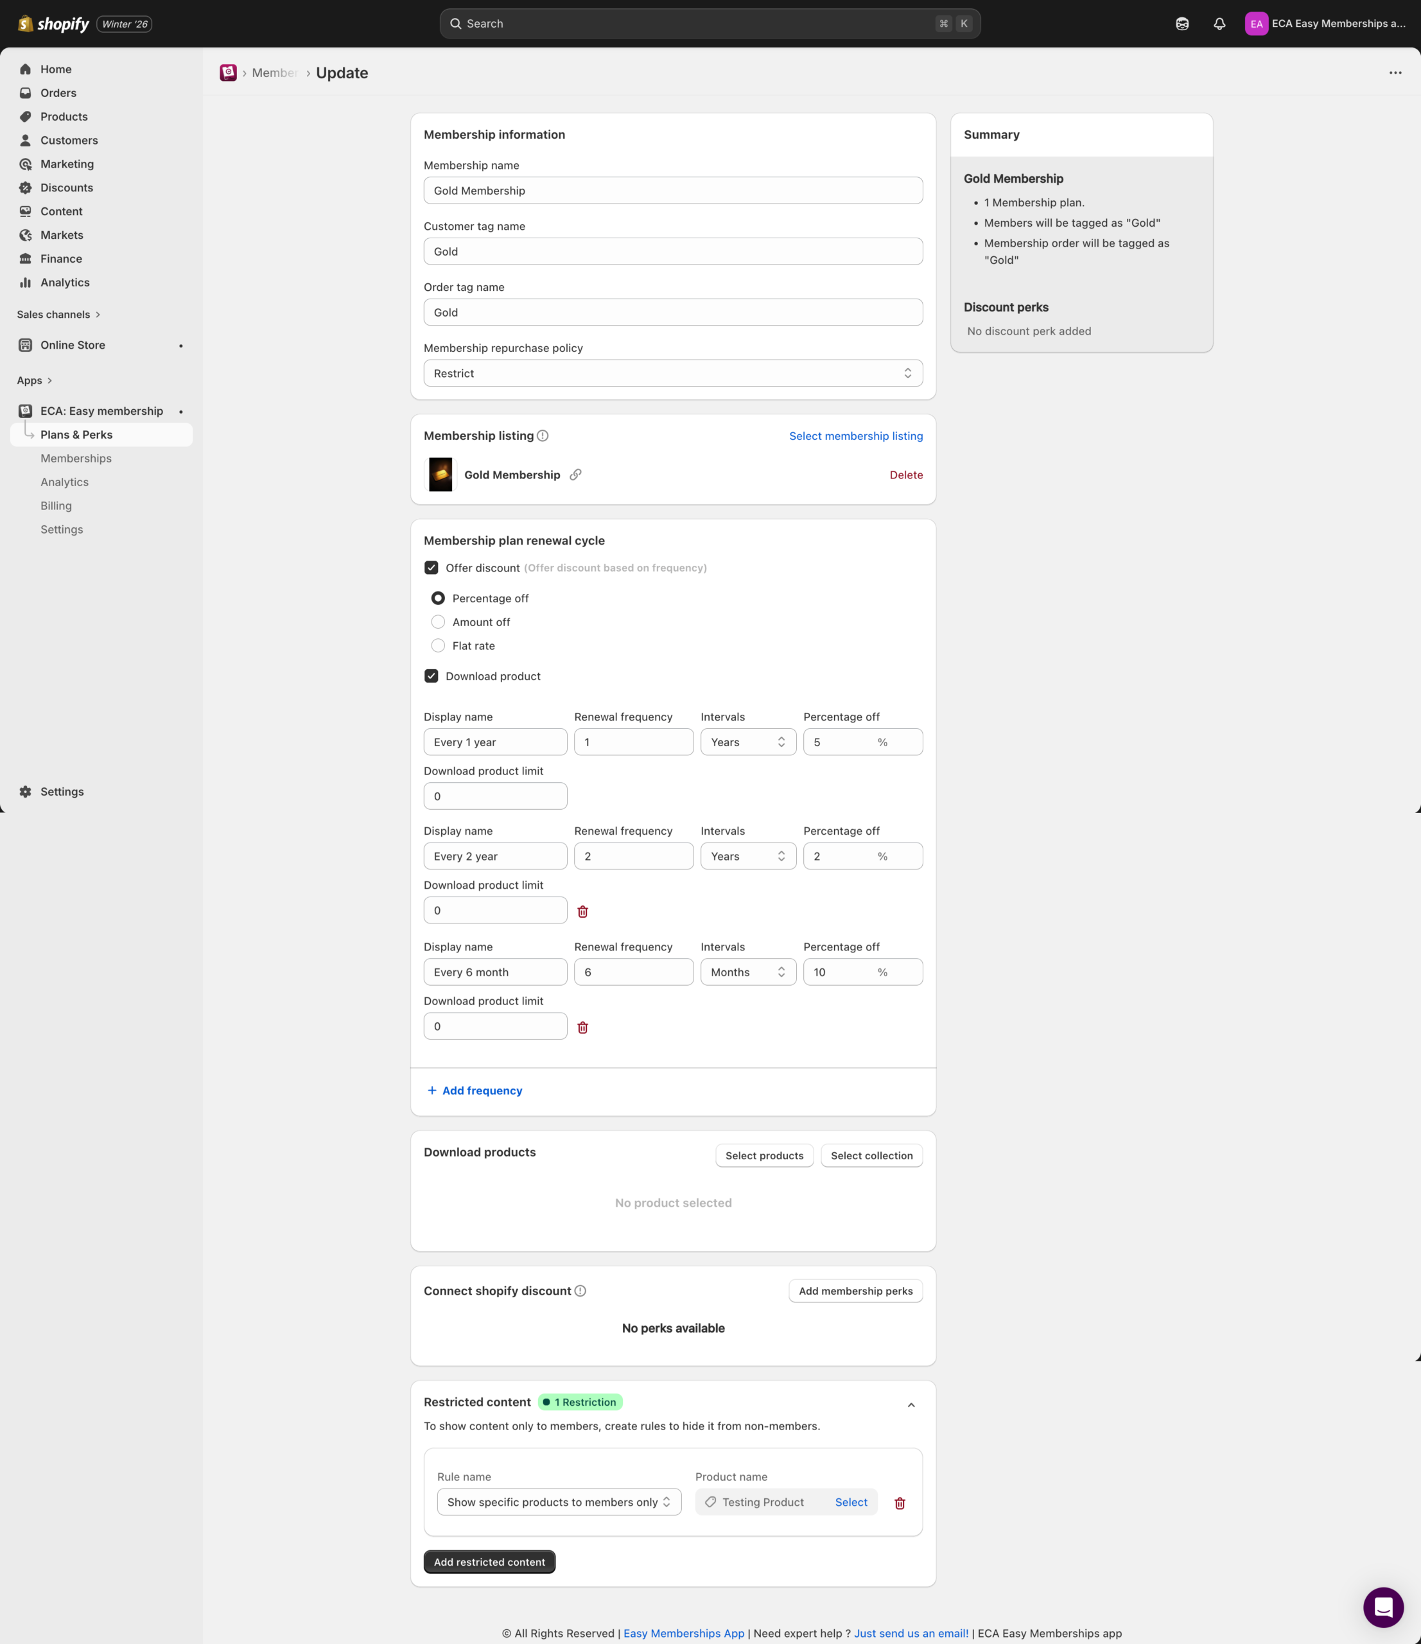Delete the Every 6 month frequency row
The height and width of the screenshot is (1644, 1421).
tap(582, 1027)
